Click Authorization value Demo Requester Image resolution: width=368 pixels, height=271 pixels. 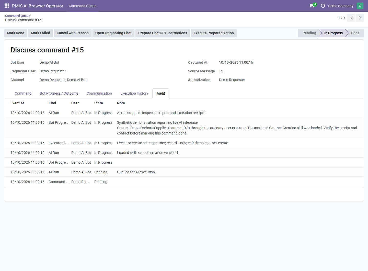232,80
